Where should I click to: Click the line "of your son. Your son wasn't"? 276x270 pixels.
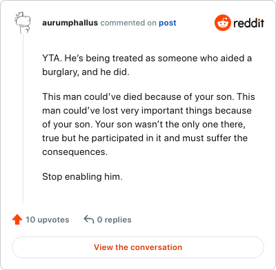pyautogui.click(x=144, y=125)
